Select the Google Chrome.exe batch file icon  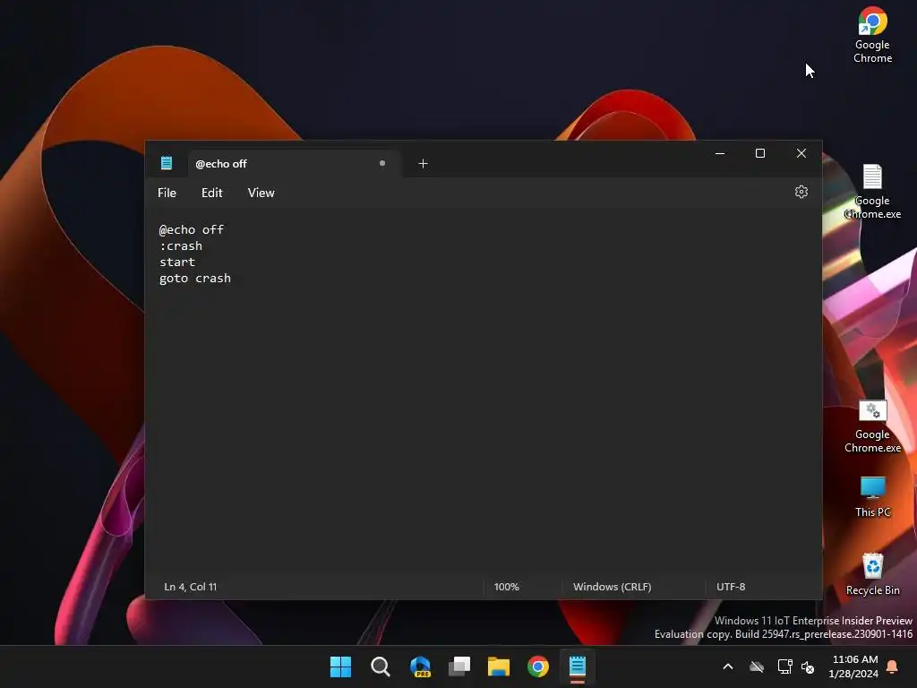pyautogui.click(x=872, y=426)
